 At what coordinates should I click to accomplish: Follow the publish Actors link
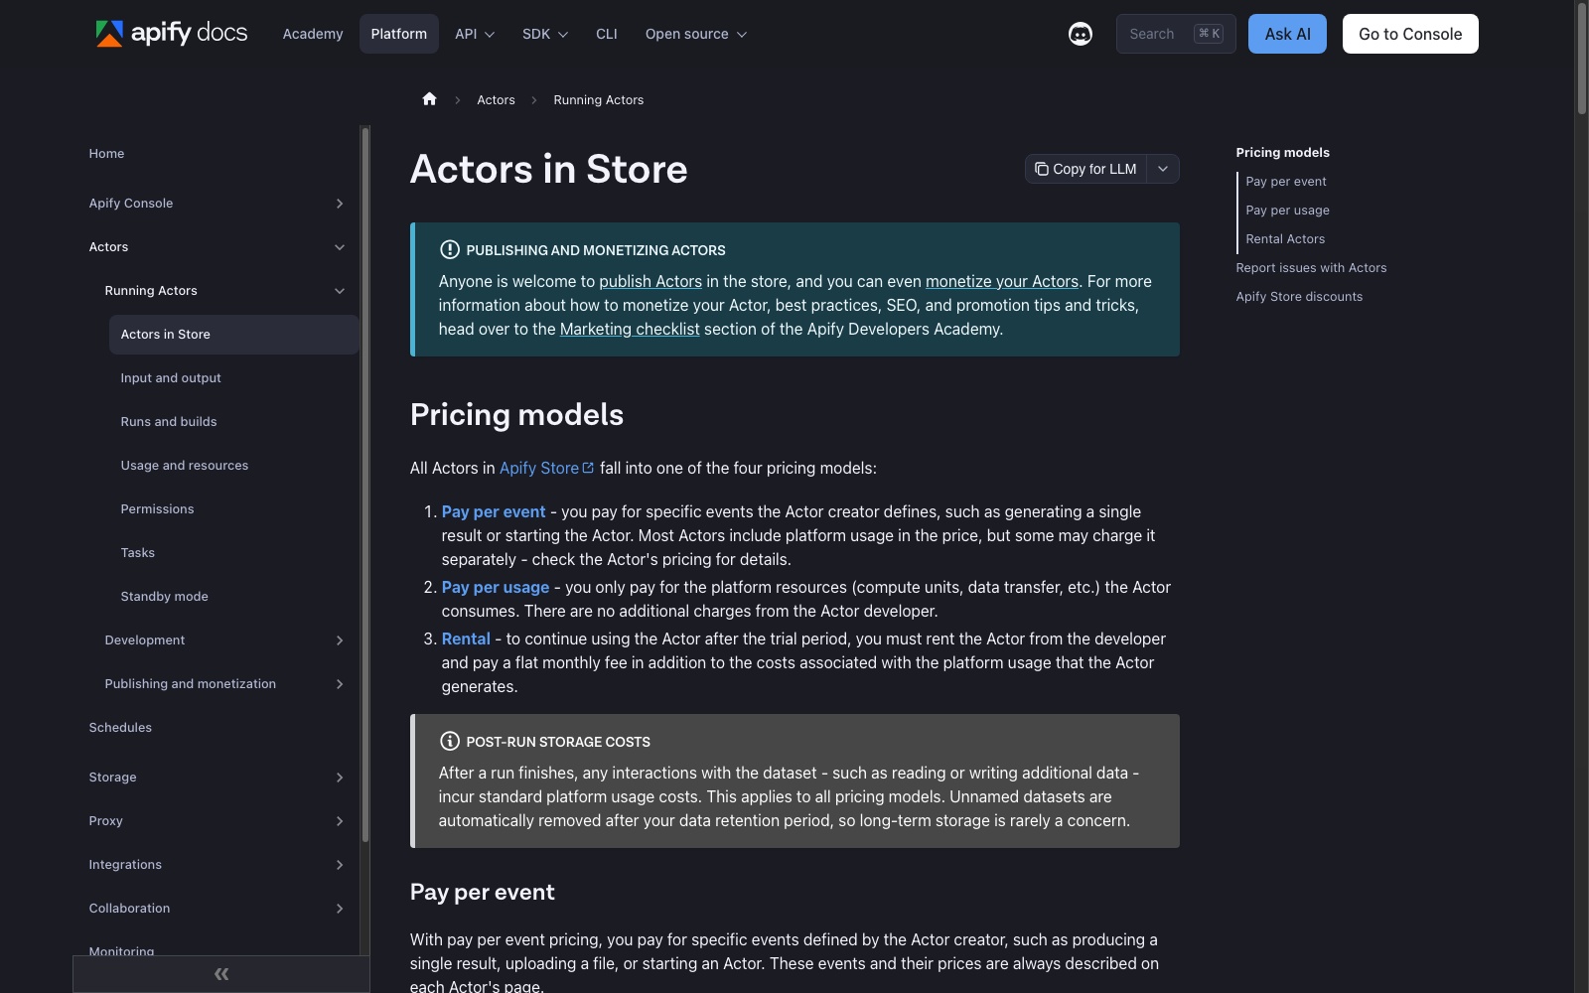(x=650, y=281)
